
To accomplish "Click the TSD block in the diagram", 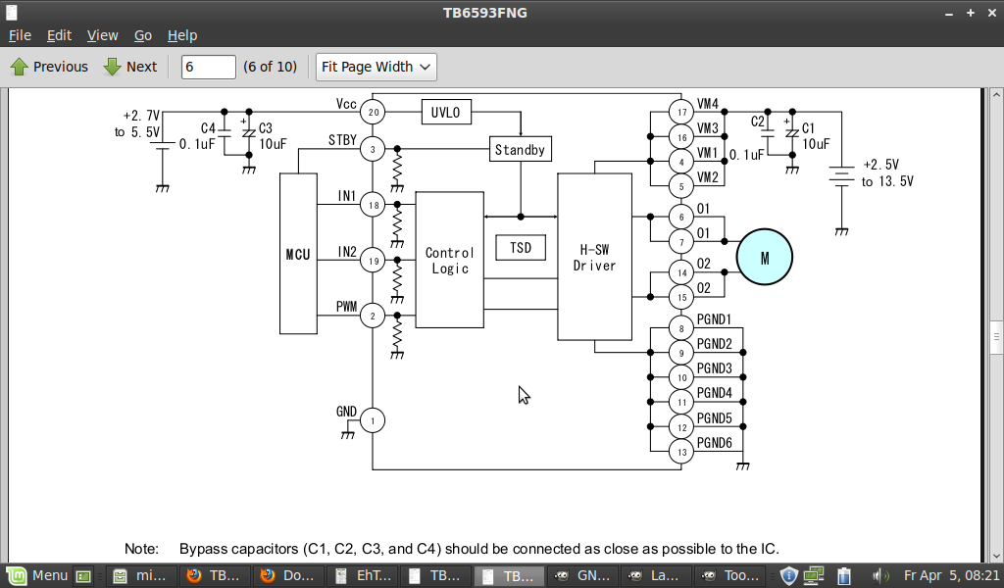I will click(x=521, y=248).
